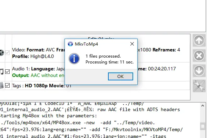Click the MkvToMp4 app icon in title
The image size is (207, 138).
pyautogui.click(x=70, y=44)
